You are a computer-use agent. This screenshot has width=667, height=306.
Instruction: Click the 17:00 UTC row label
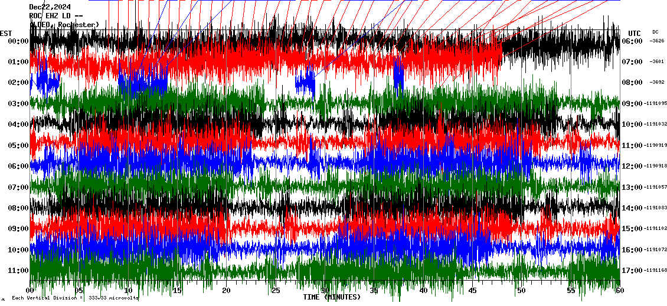(x=633, y=271)
